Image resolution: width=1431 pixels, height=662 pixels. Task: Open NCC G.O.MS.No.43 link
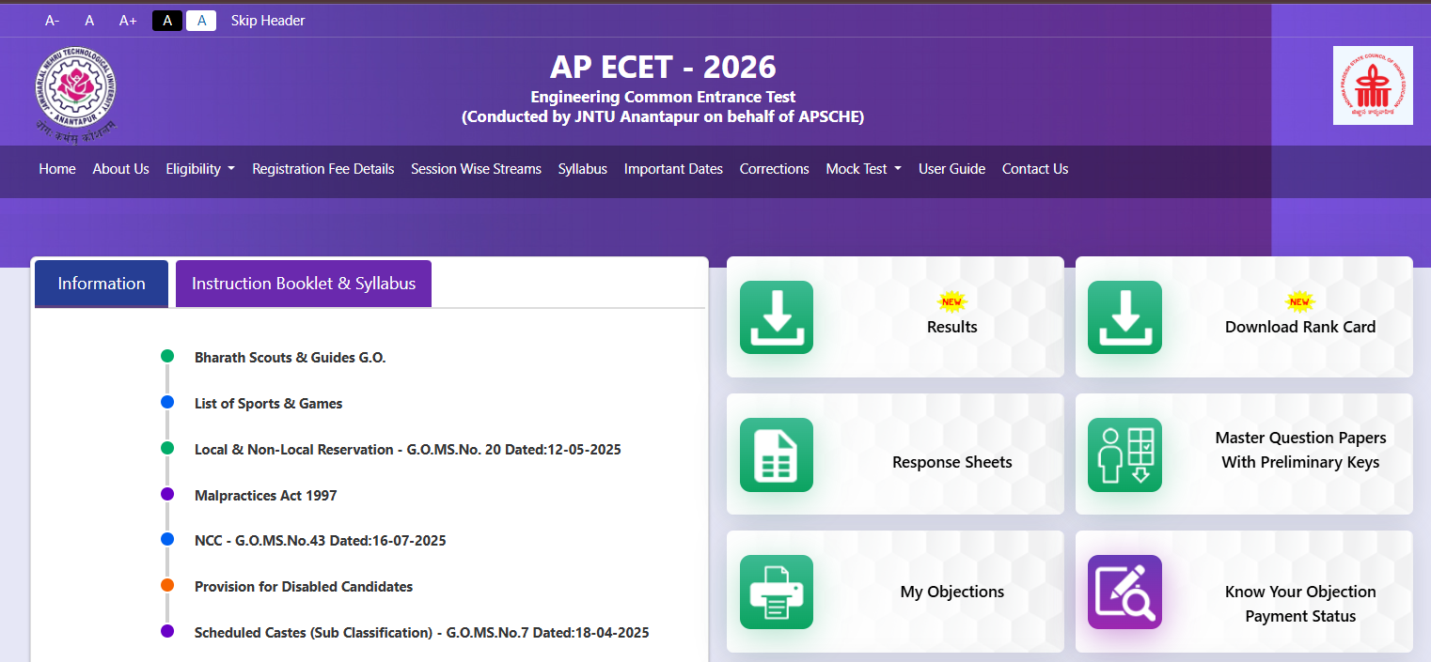(320, 541)
